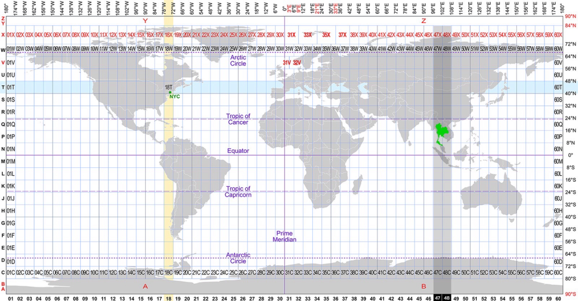The image size is (578, 301).
Task: Click the Arctic Circle label
Action: coord(238,60)
